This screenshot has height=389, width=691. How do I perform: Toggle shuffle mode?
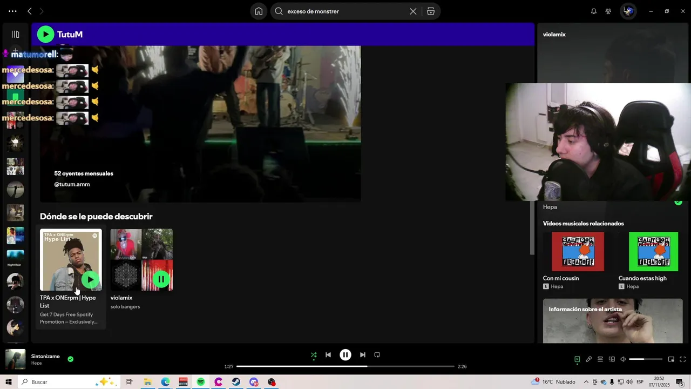pyautogui.click(x=314, y=355)
